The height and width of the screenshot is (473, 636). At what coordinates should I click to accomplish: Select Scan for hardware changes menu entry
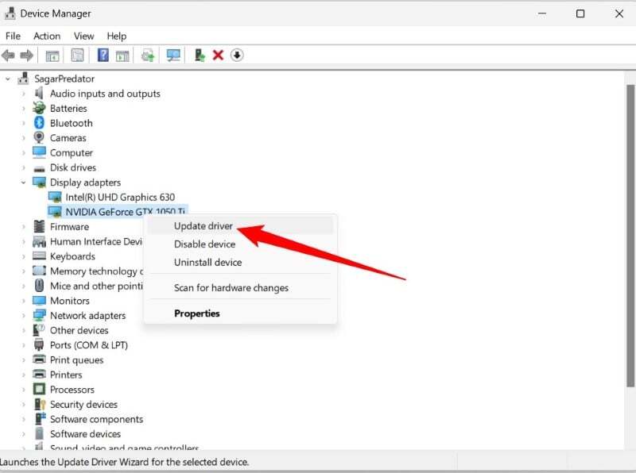click(x=240, y=287)
